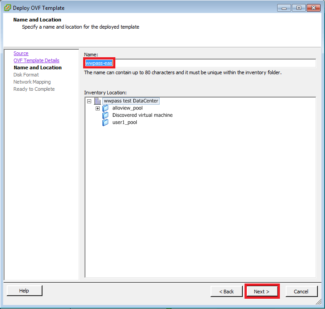Screen dimensions: 325x309
Task: Collapse the wwpass test DataCenter node
Action: coord(89,101)
